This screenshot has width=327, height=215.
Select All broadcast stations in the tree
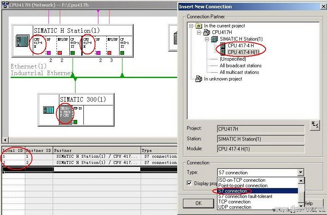click(x=240, y=66)
